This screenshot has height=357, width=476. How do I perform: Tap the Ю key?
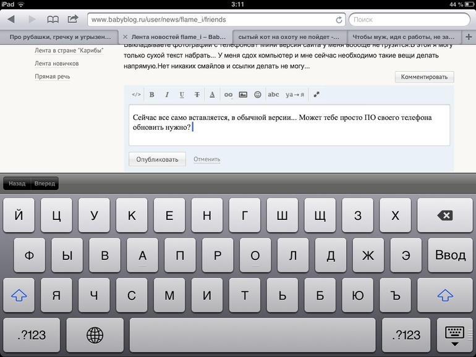pos(357,295)
